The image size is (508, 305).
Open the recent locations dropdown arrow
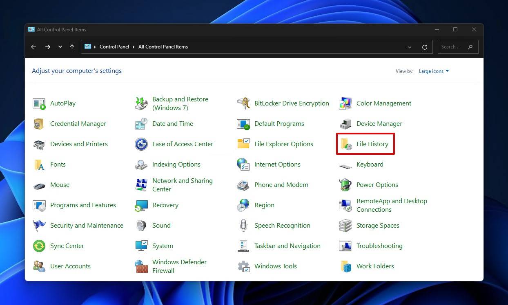click(60, 47)
